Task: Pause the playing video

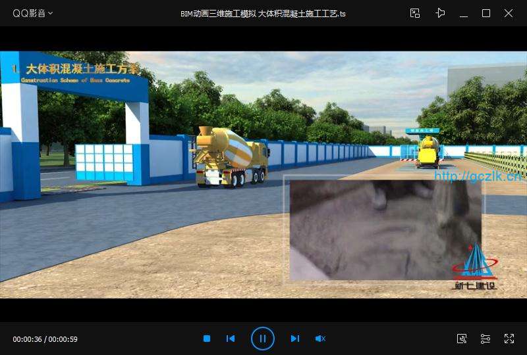Action: click(262, 339)
